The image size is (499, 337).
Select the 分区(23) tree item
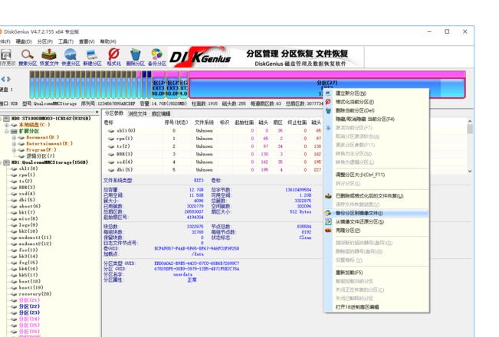point(29,312)
